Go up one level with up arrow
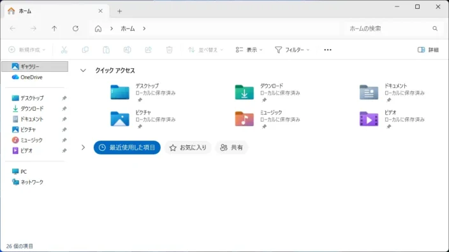The width and height of the screenshot is (449, 252). (x=54, y=29)
